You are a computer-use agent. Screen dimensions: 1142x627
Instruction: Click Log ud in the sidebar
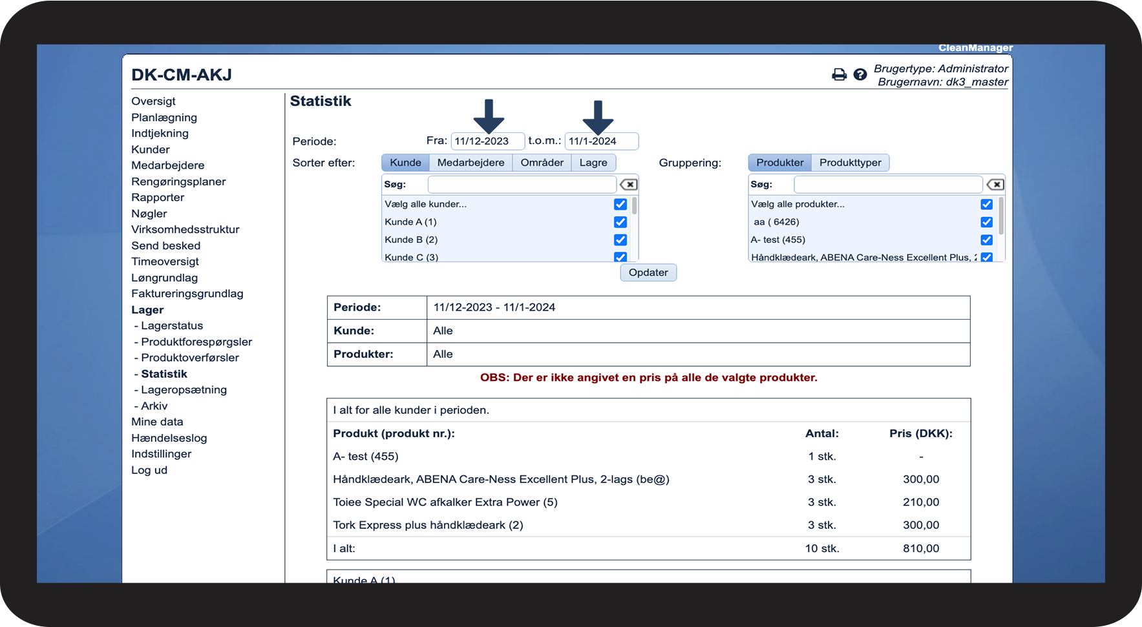(149, 470)
